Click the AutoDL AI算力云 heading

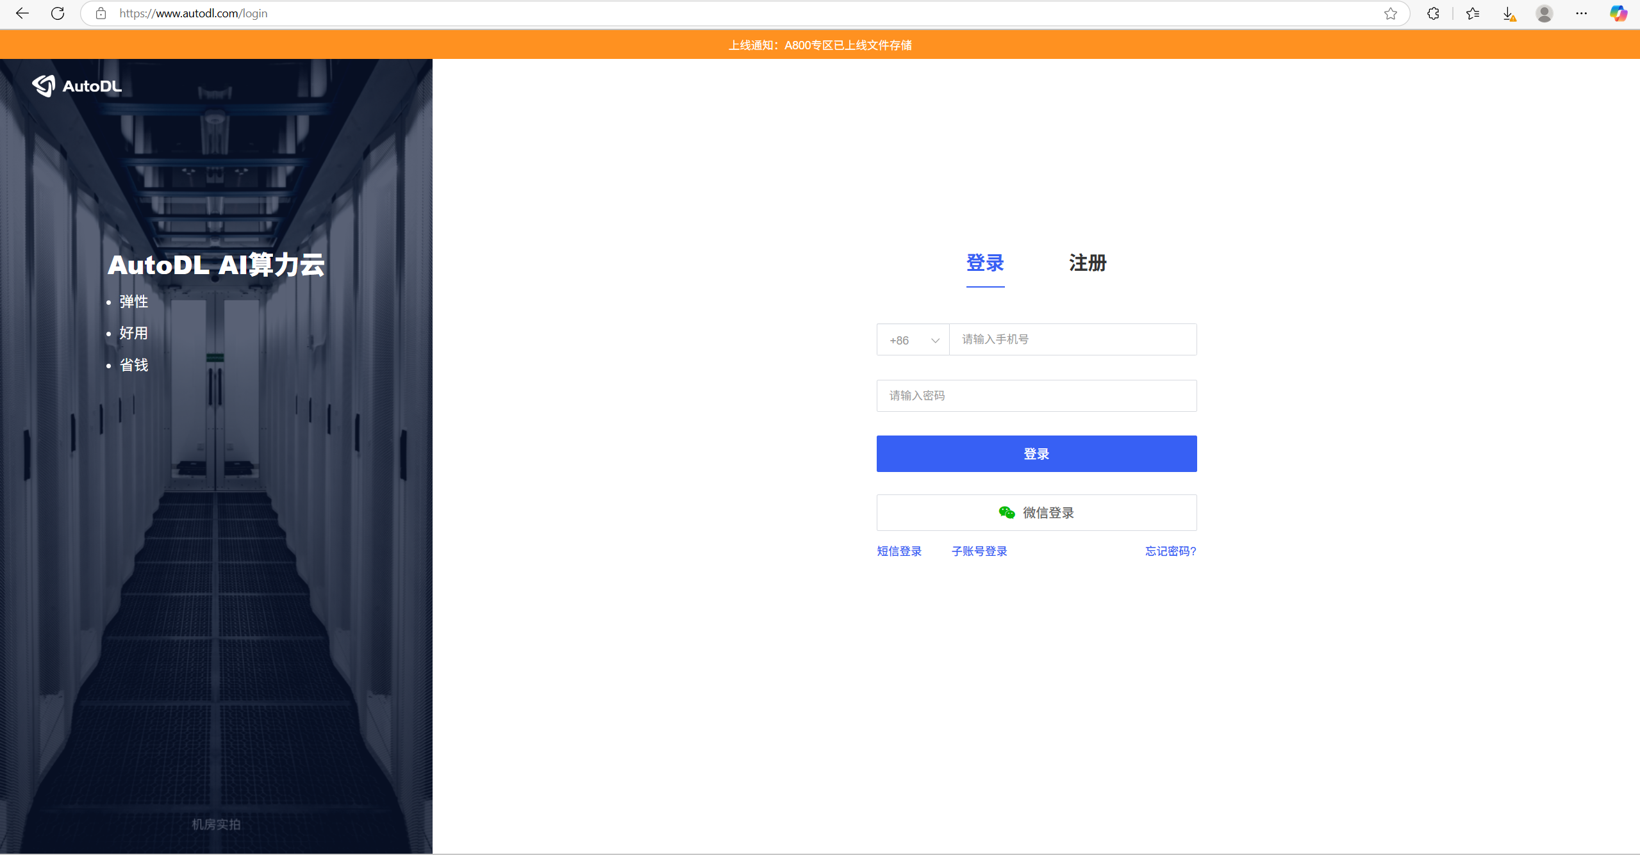click(x=216, y=265)
